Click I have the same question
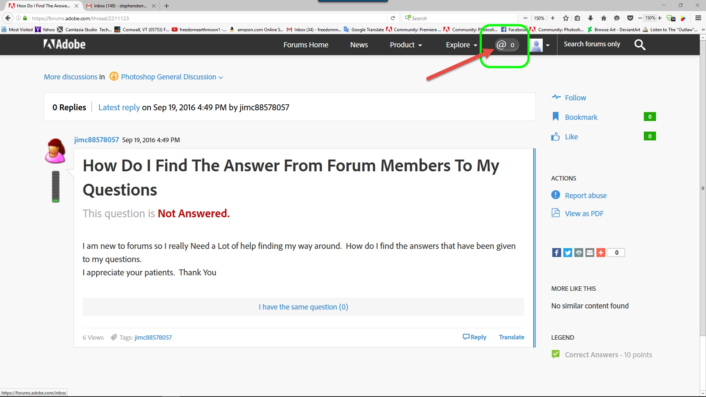This screenshot has height=397, width=706. [303, 307]
